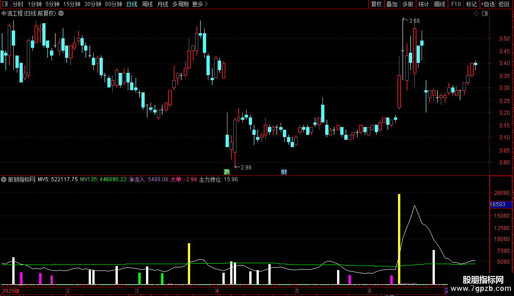Switch to the 日线 daily chart

click(132, 4)
